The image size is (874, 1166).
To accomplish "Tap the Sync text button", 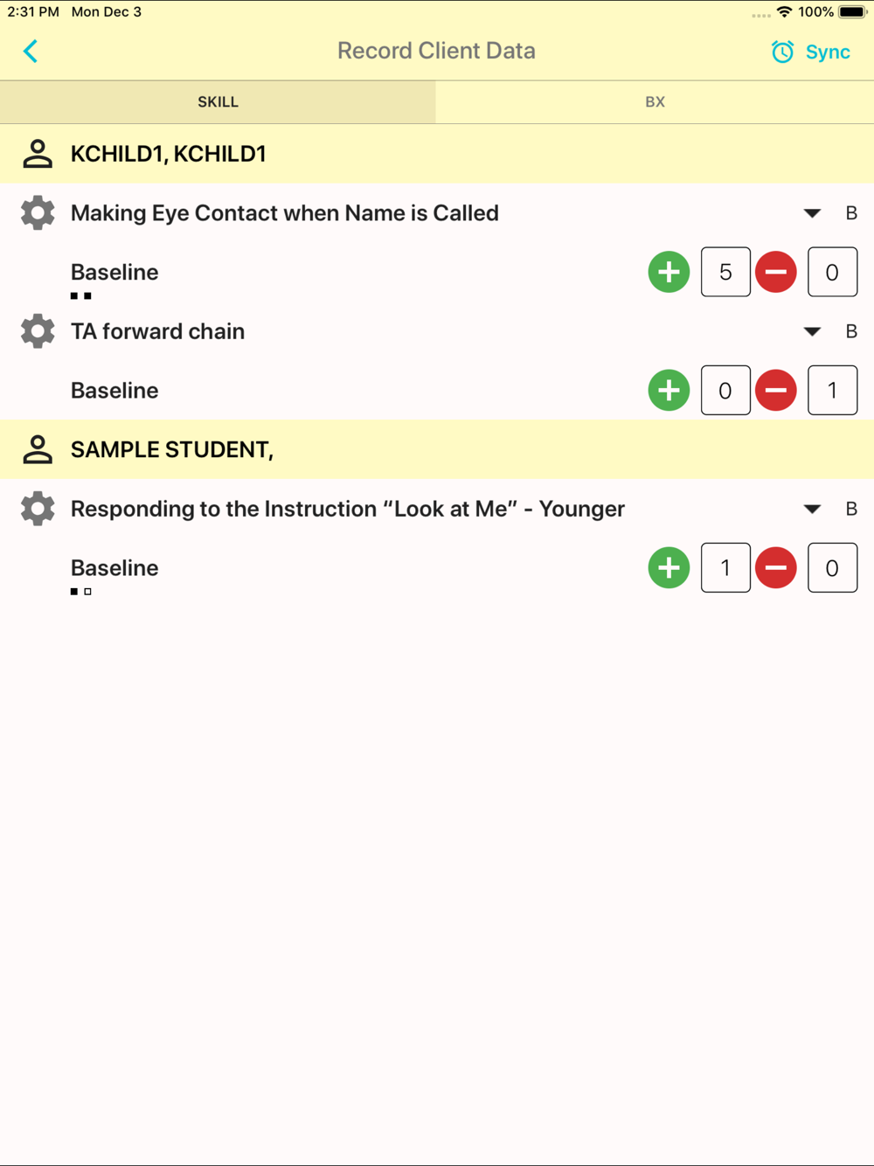I will tap(828, 52).
